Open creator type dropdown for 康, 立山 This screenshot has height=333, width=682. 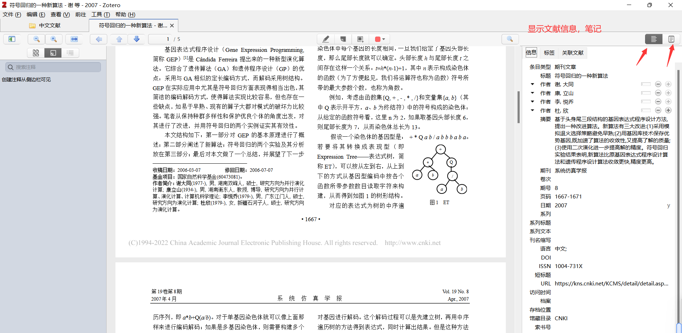pos(532,93)
